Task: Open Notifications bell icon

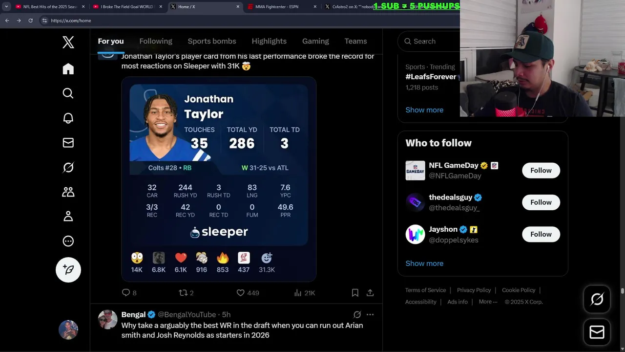Action: pos(68,118)
